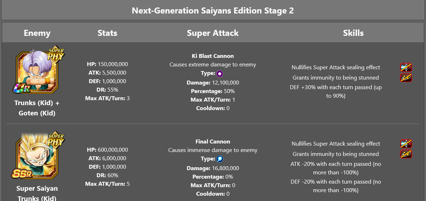Click the Super PHY badge on the Super Saiyan Trunks card
This screenshot has height=201, width=426.
click(56, 140)
